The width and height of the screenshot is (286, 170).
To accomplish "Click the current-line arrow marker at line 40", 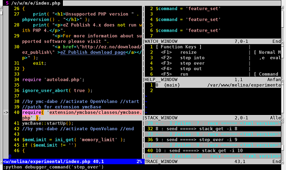I will pos(6,112).
